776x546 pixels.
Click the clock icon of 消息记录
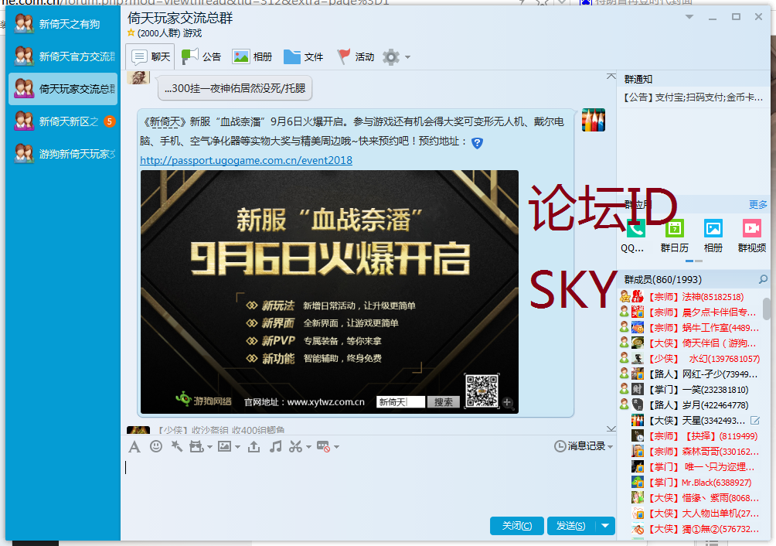coord(560,446)
